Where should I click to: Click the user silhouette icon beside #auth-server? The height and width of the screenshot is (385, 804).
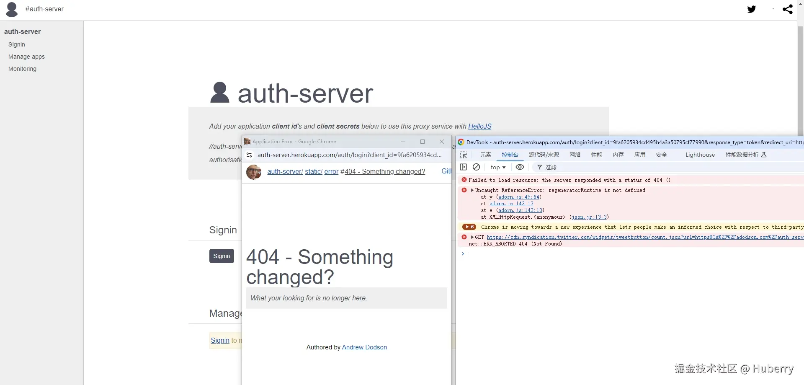[12, 9]
